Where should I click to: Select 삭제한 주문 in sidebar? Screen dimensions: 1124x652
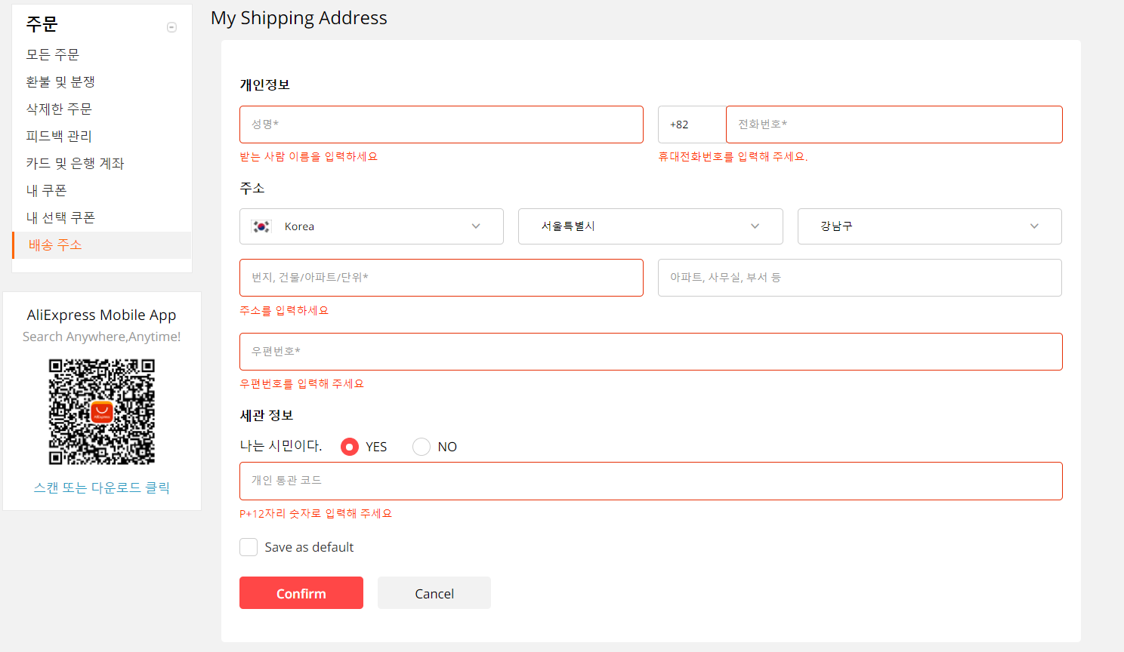57,109
